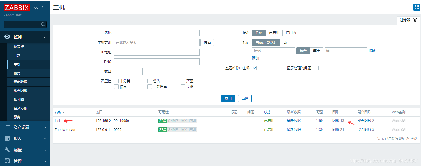Select 停用的 status option

[x=291, y=33]
